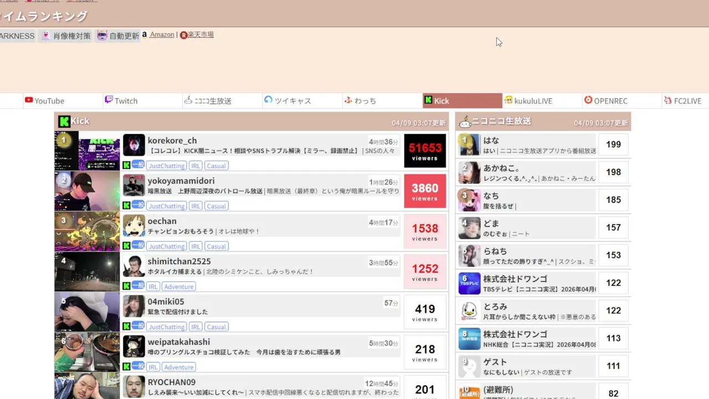Click 04miki05 avatar icon
Image resolution: width=709 pixels, height=399 pixels.
tap(133, 306)
